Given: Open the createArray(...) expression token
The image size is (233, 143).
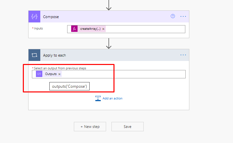Looking at the screenshot, I should [x=90, y=29].
